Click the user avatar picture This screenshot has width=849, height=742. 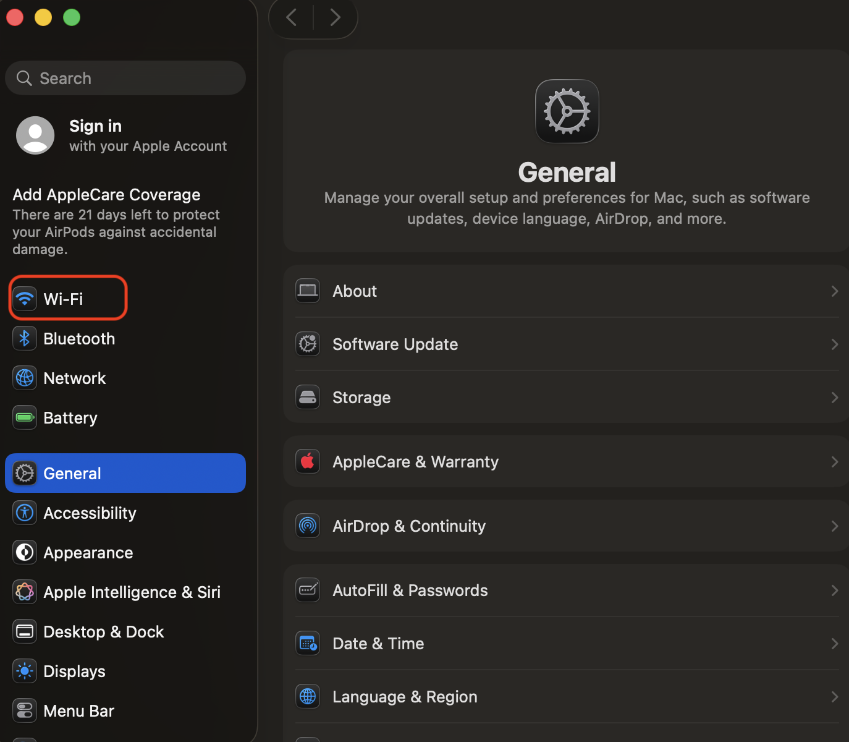35,135
